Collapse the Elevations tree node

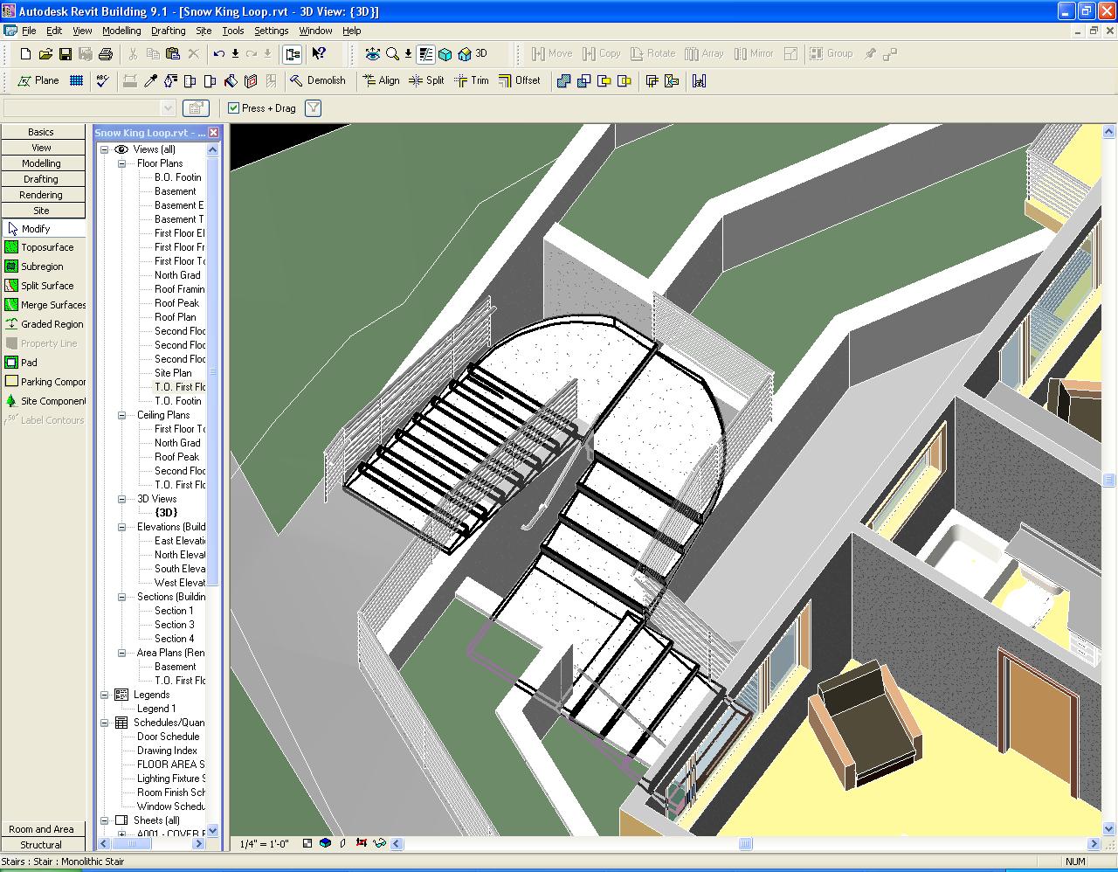tap(122, 527)
